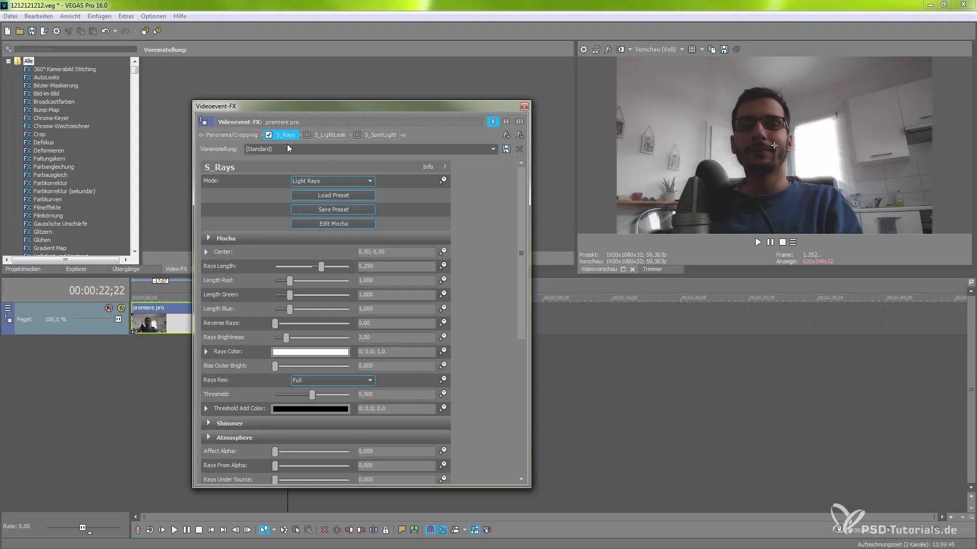Remove selected plug-in icon in Videoevent-FX

click(x=520, y=135)
